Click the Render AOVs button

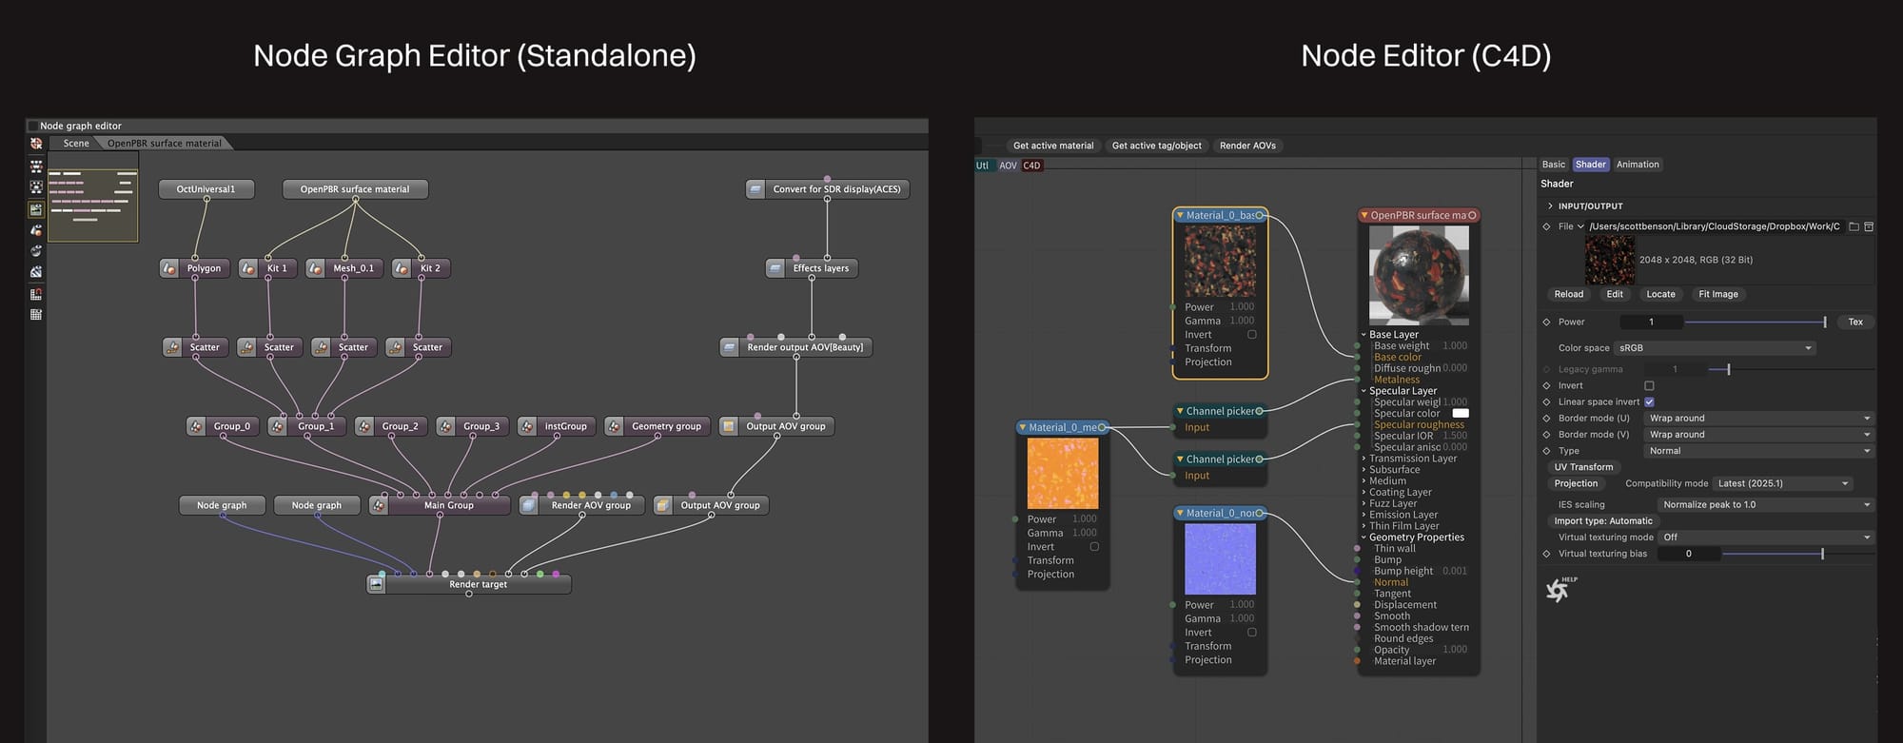pyautogui.click(x=1247, y=146)
